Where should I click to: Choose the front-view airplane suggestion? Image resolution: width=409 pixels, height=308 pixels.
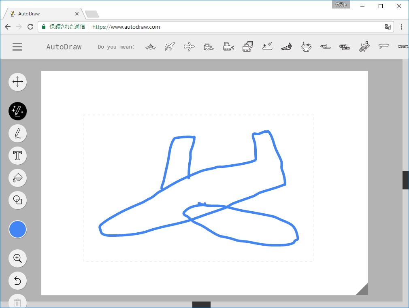click(x=151, y=47)
